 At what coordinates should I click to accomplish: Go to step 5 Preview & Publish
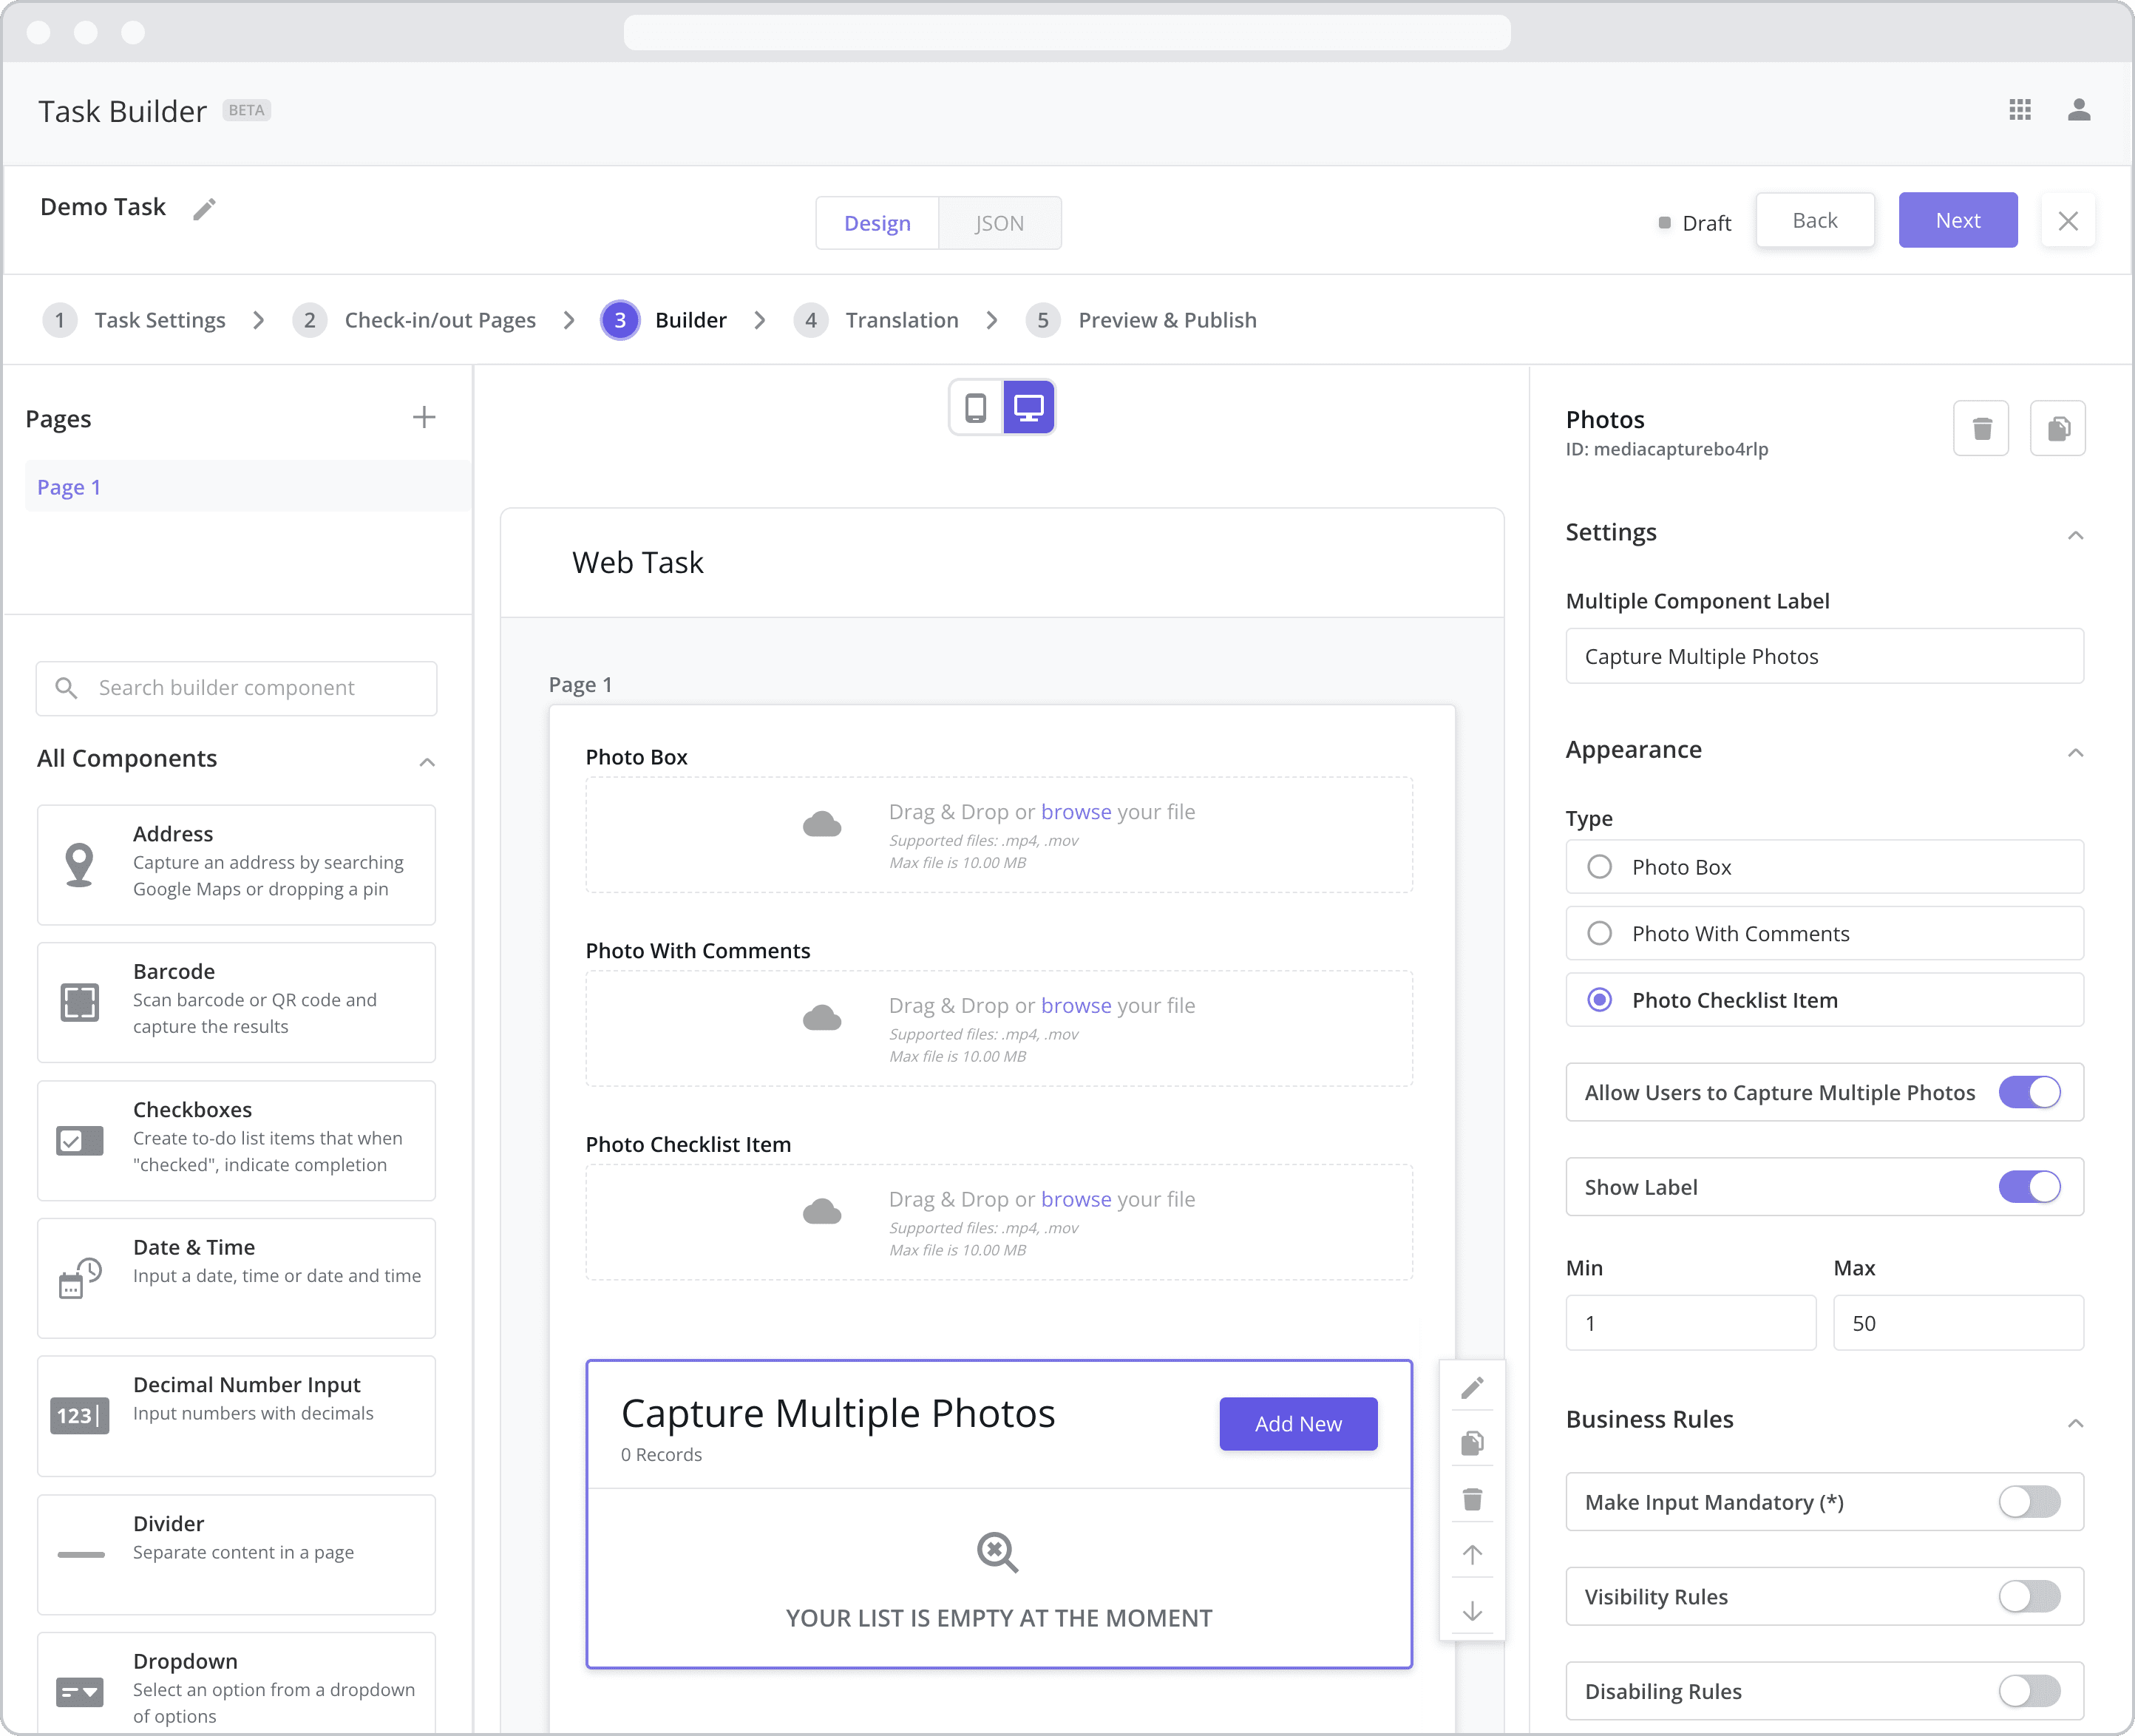[1141, 320]
